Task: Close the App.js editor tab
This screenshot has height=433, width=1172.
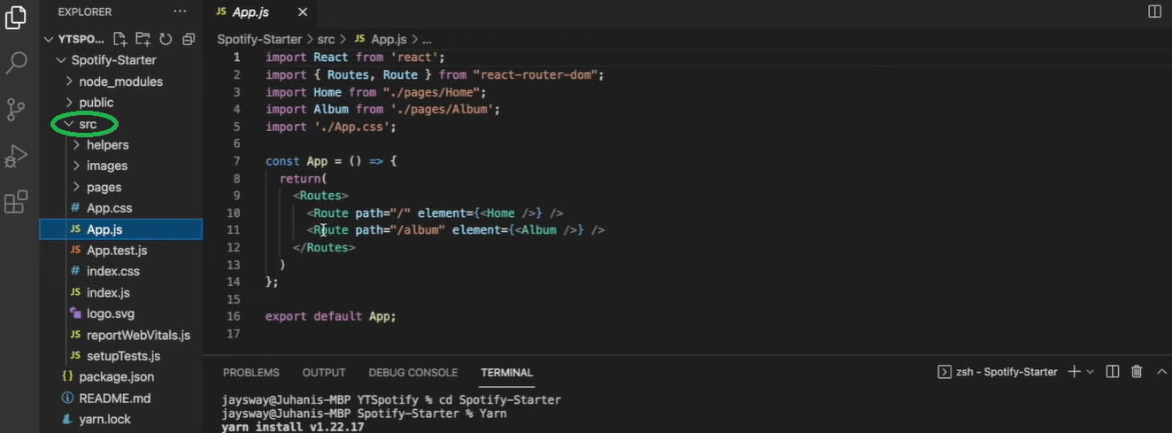Action: pyautogui.click(x=303, y=12)
